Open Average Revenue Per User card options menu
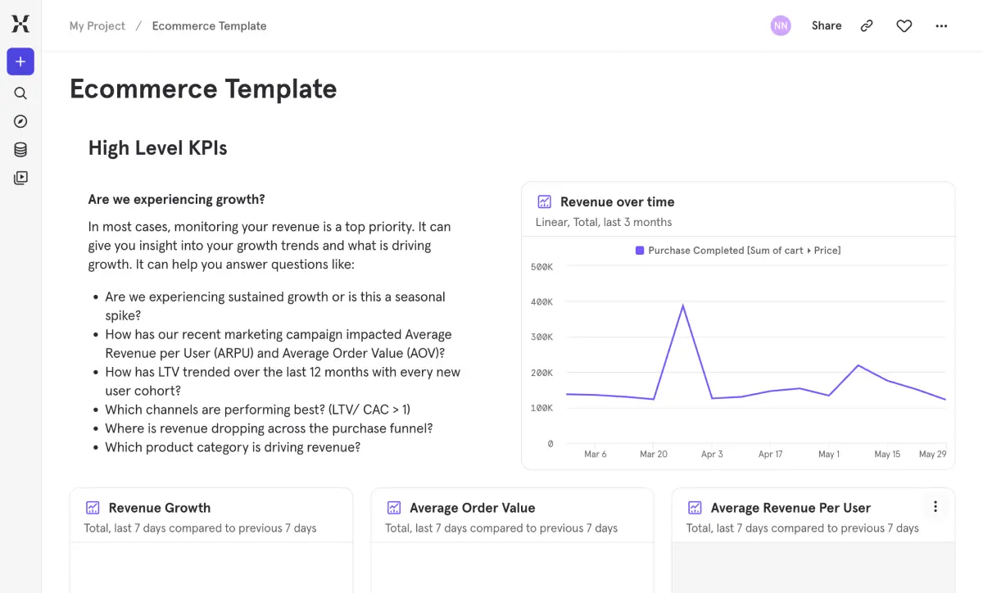 935,507
